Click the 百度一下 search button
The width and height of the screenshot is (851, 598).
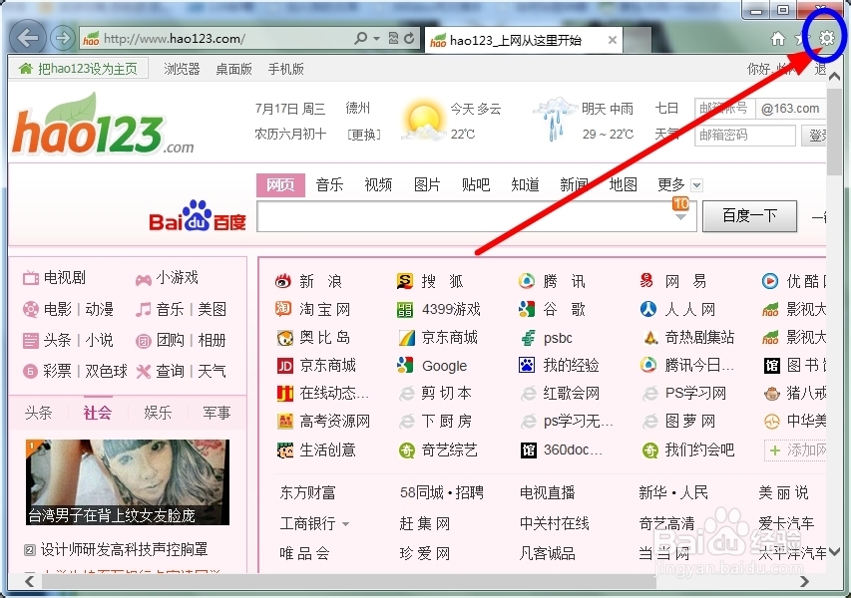tap(749, 216)
